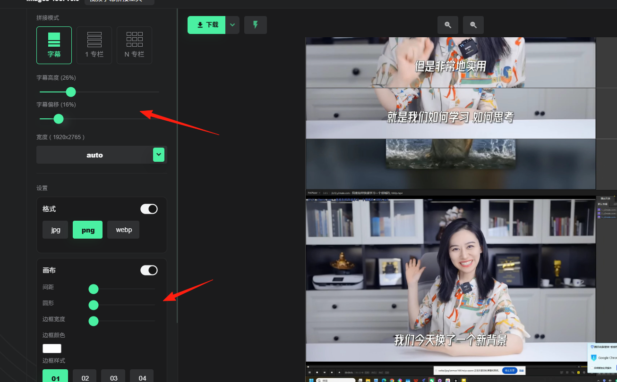617x382 pixels.
Task: Expand the download options arrow
Action: [232, 25]
